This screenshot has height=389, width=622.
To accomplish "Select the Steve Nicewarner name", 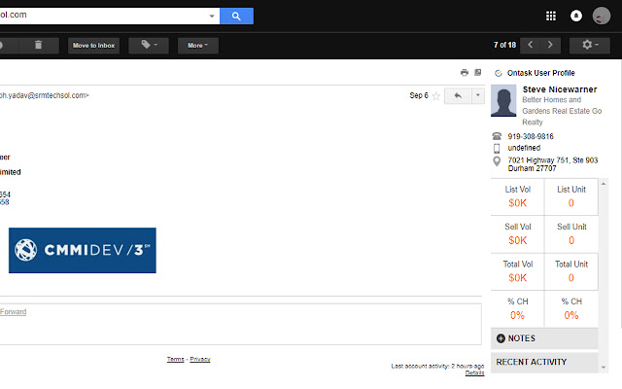I will pyautogui.click(x=560, y=89).
